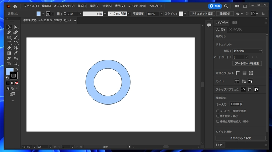The height and width of the screenshot is (152, 272).
Task: Open the stroke color dropdown in control bar
Action: [52, 14]
